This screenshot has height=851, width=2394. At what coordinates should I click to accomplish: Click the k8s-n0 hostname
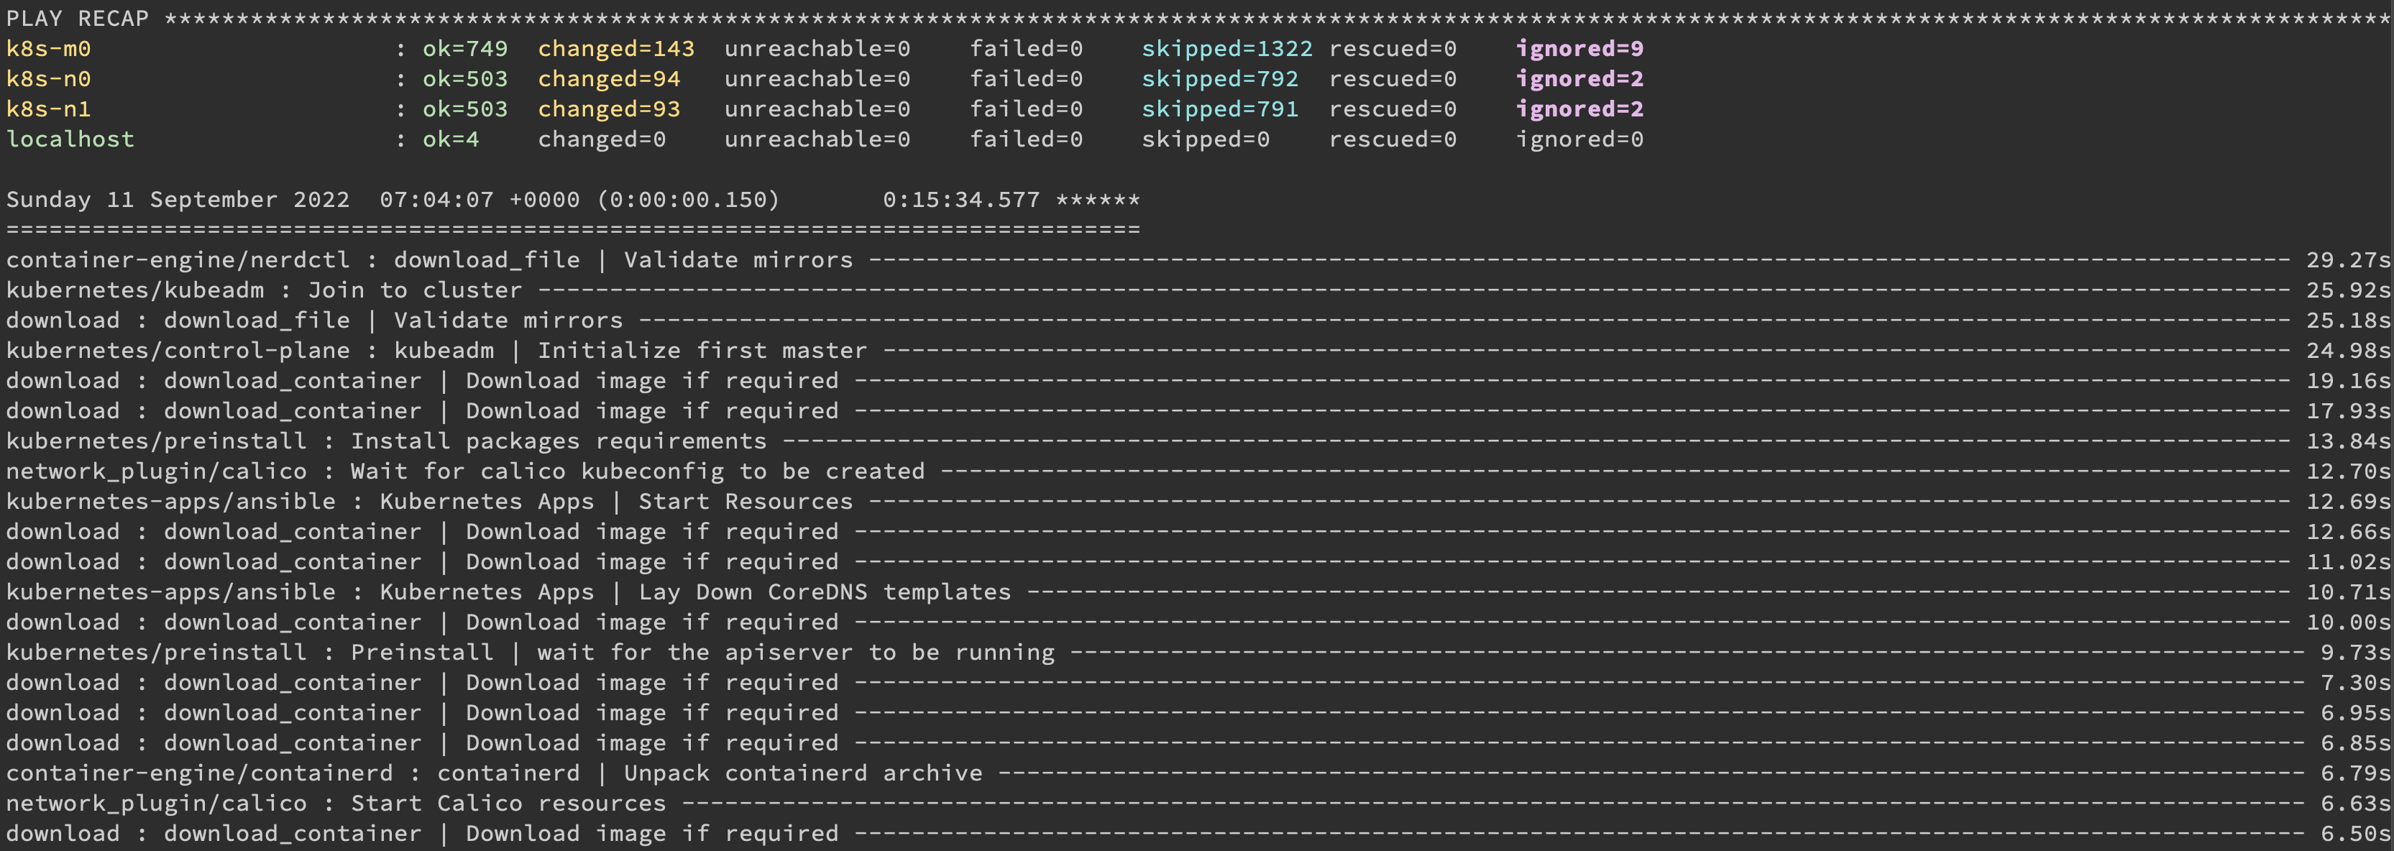(x=48, y=79)
